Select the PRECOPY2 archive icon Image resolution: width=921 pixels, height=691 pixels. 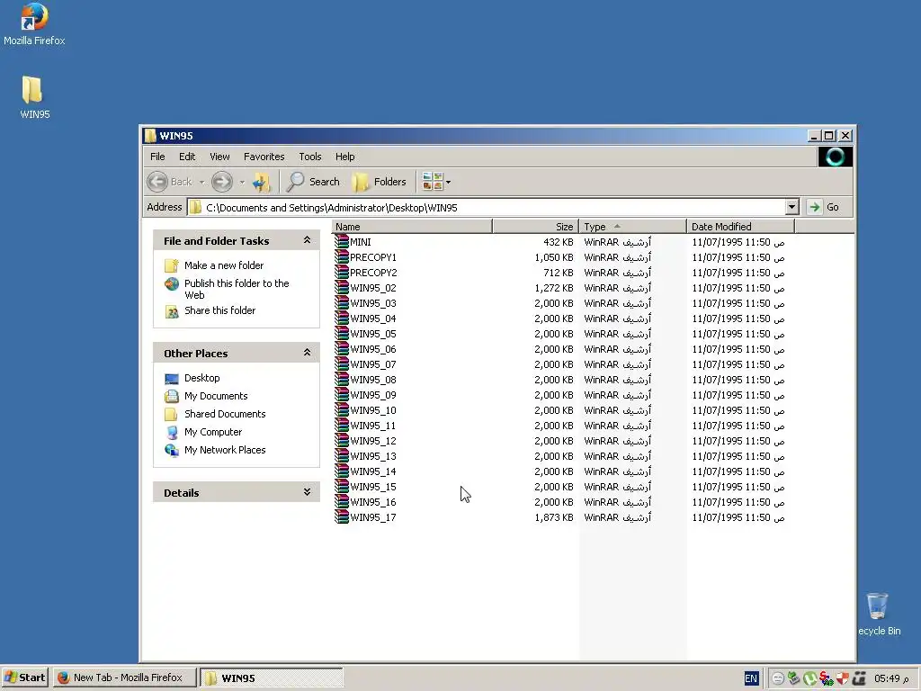[341, 273]
